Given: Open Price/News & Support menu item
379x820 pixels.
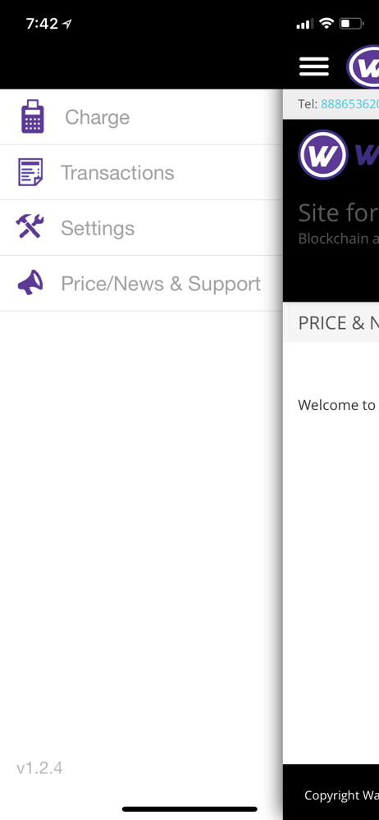Looking at the screenshot, I should click(141, 284).
